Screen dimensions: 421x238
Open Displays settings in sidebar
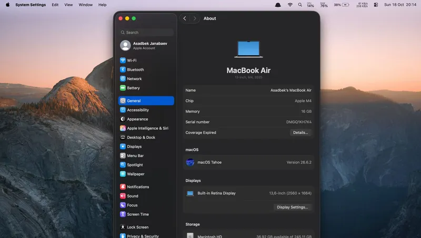(146, 147)
